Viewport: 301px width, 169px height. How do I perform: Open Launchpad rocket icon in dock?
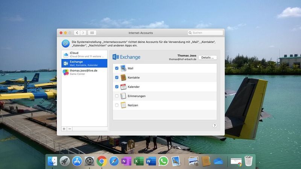[x=65, y=161]
